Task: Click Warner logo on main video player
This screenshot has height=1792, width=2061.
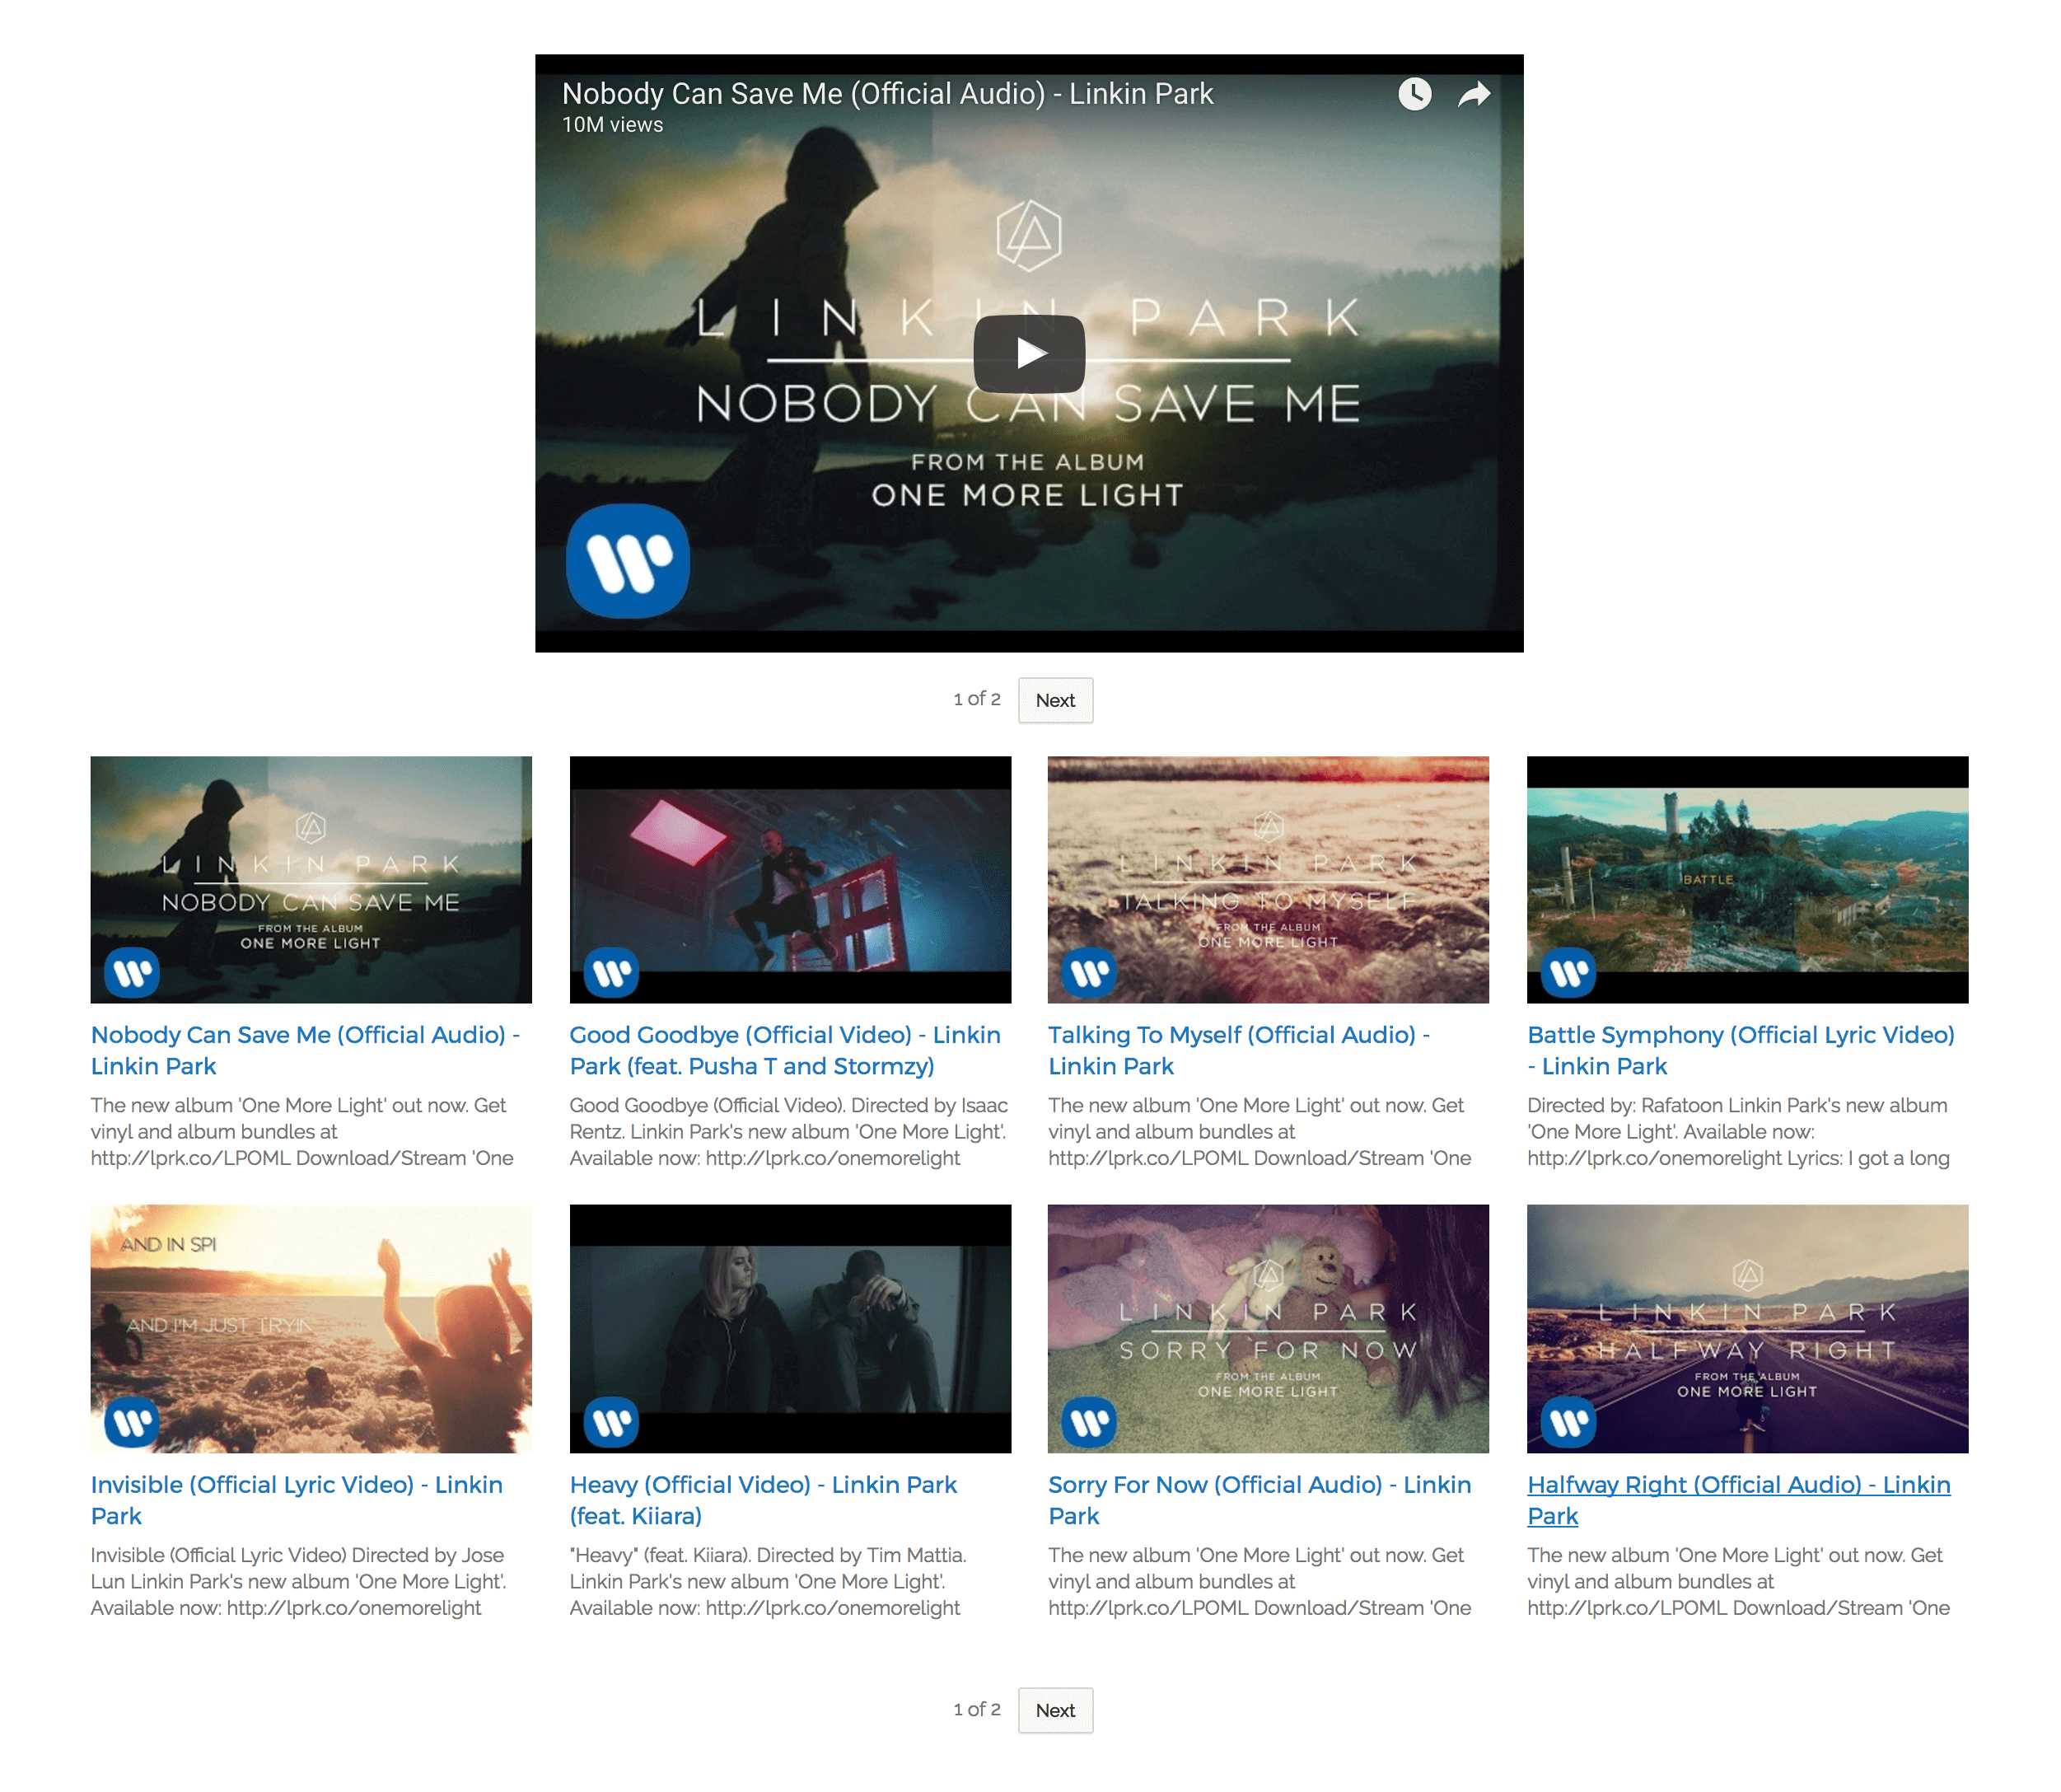Action: [627, 560]
